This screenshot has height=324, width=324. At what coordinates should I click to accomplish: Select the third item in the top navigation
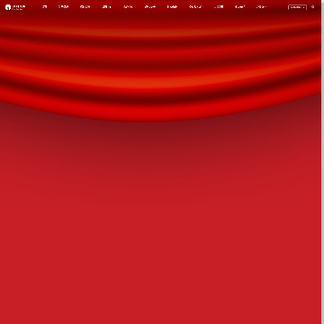pyautogui.click(x=85, y=7)
